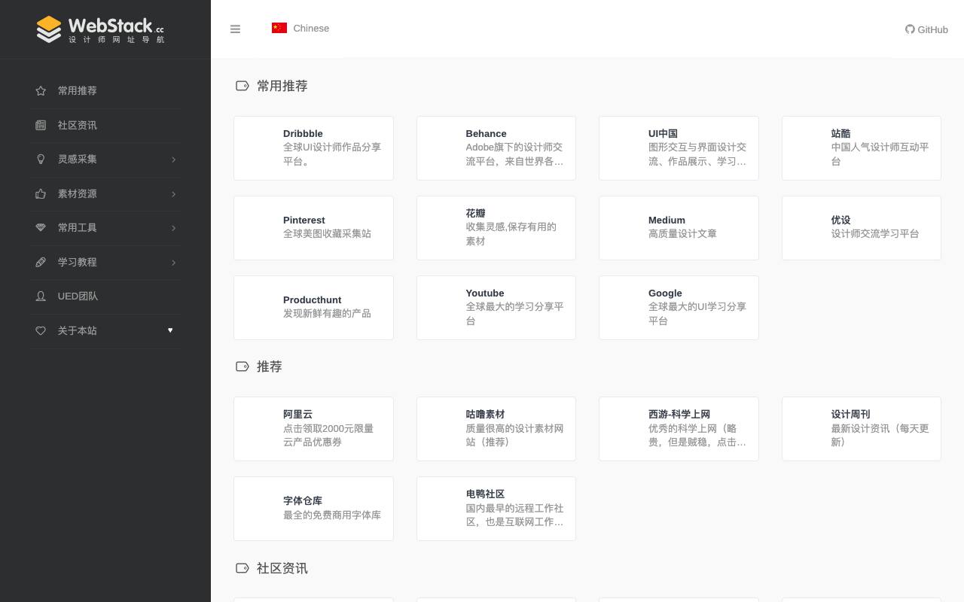Click the bell icon beside UED团队
Image resolution: width=964 pixels, height=602 pixels.
click(x=41, y=296)
